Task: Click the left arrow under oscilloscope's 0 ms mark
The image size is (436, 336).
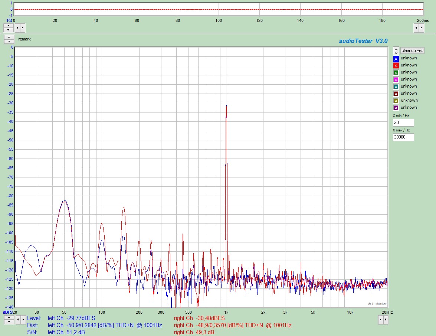Action: coord(17,27)
